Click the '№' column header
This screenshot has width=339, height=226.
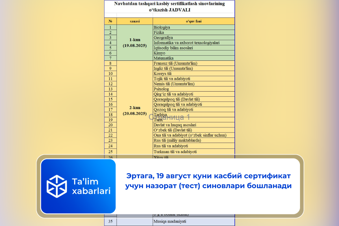pyautogui.click(x=110, y=21)
